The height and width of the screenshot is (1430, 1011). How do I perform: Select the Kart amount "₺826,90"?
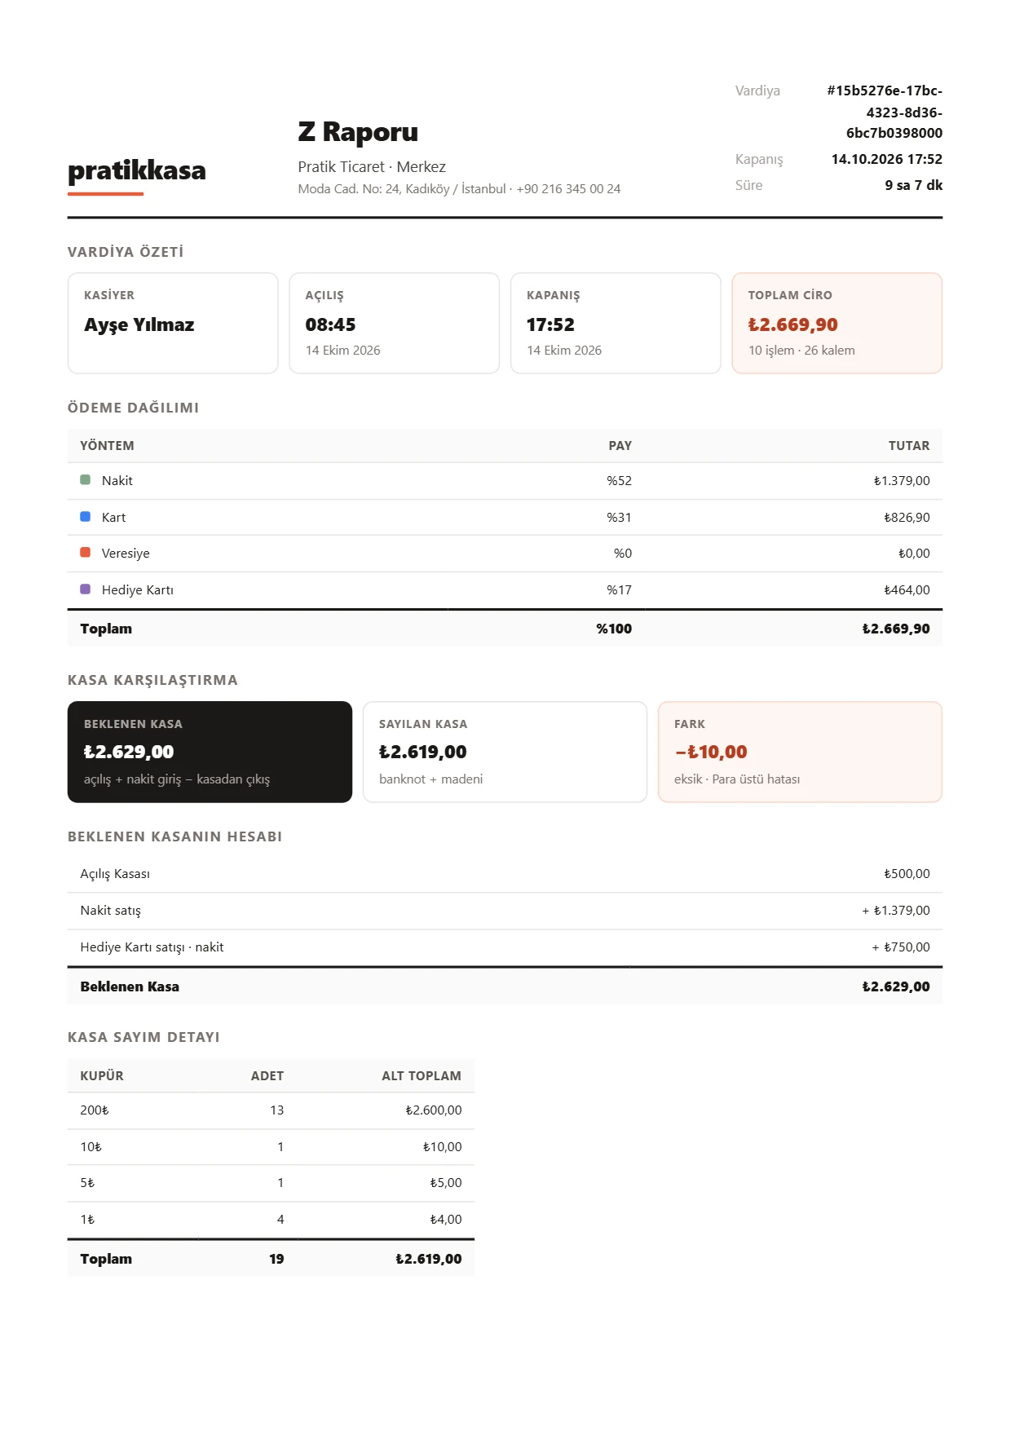point(907,518)
